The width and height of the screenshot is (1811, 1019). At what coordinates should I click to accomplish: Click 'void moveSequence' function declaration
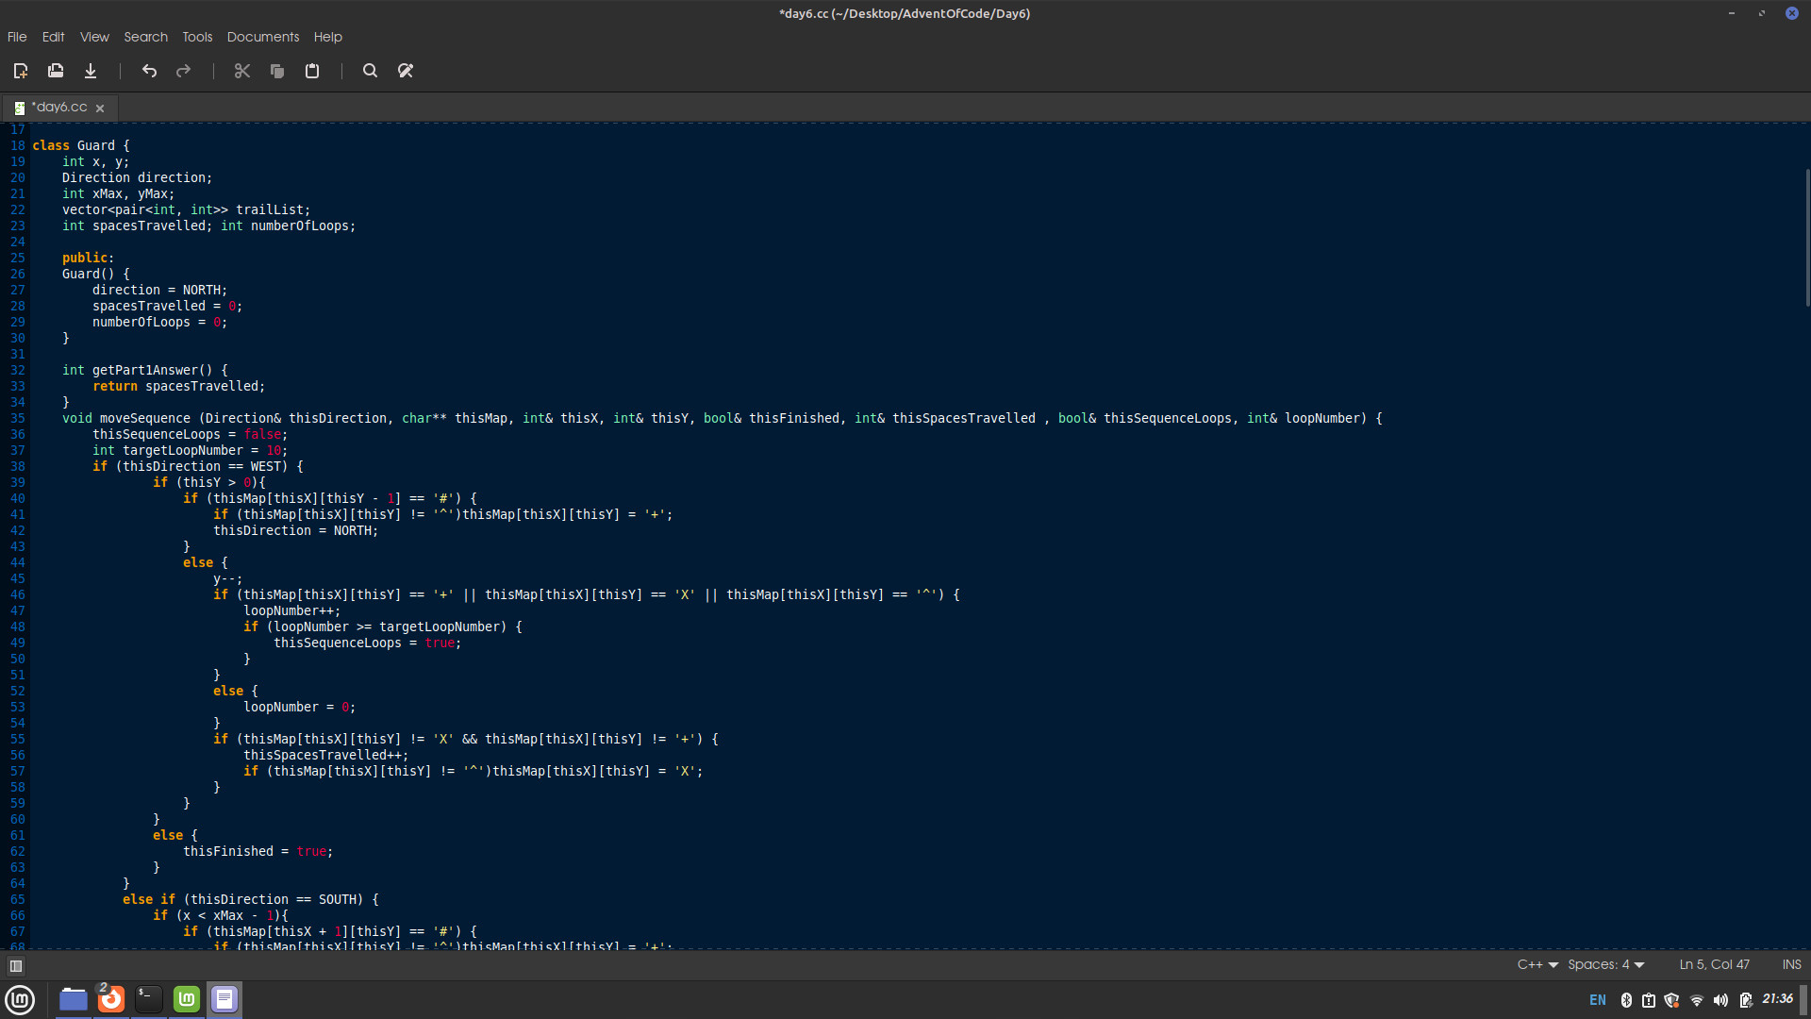[723, 418]
